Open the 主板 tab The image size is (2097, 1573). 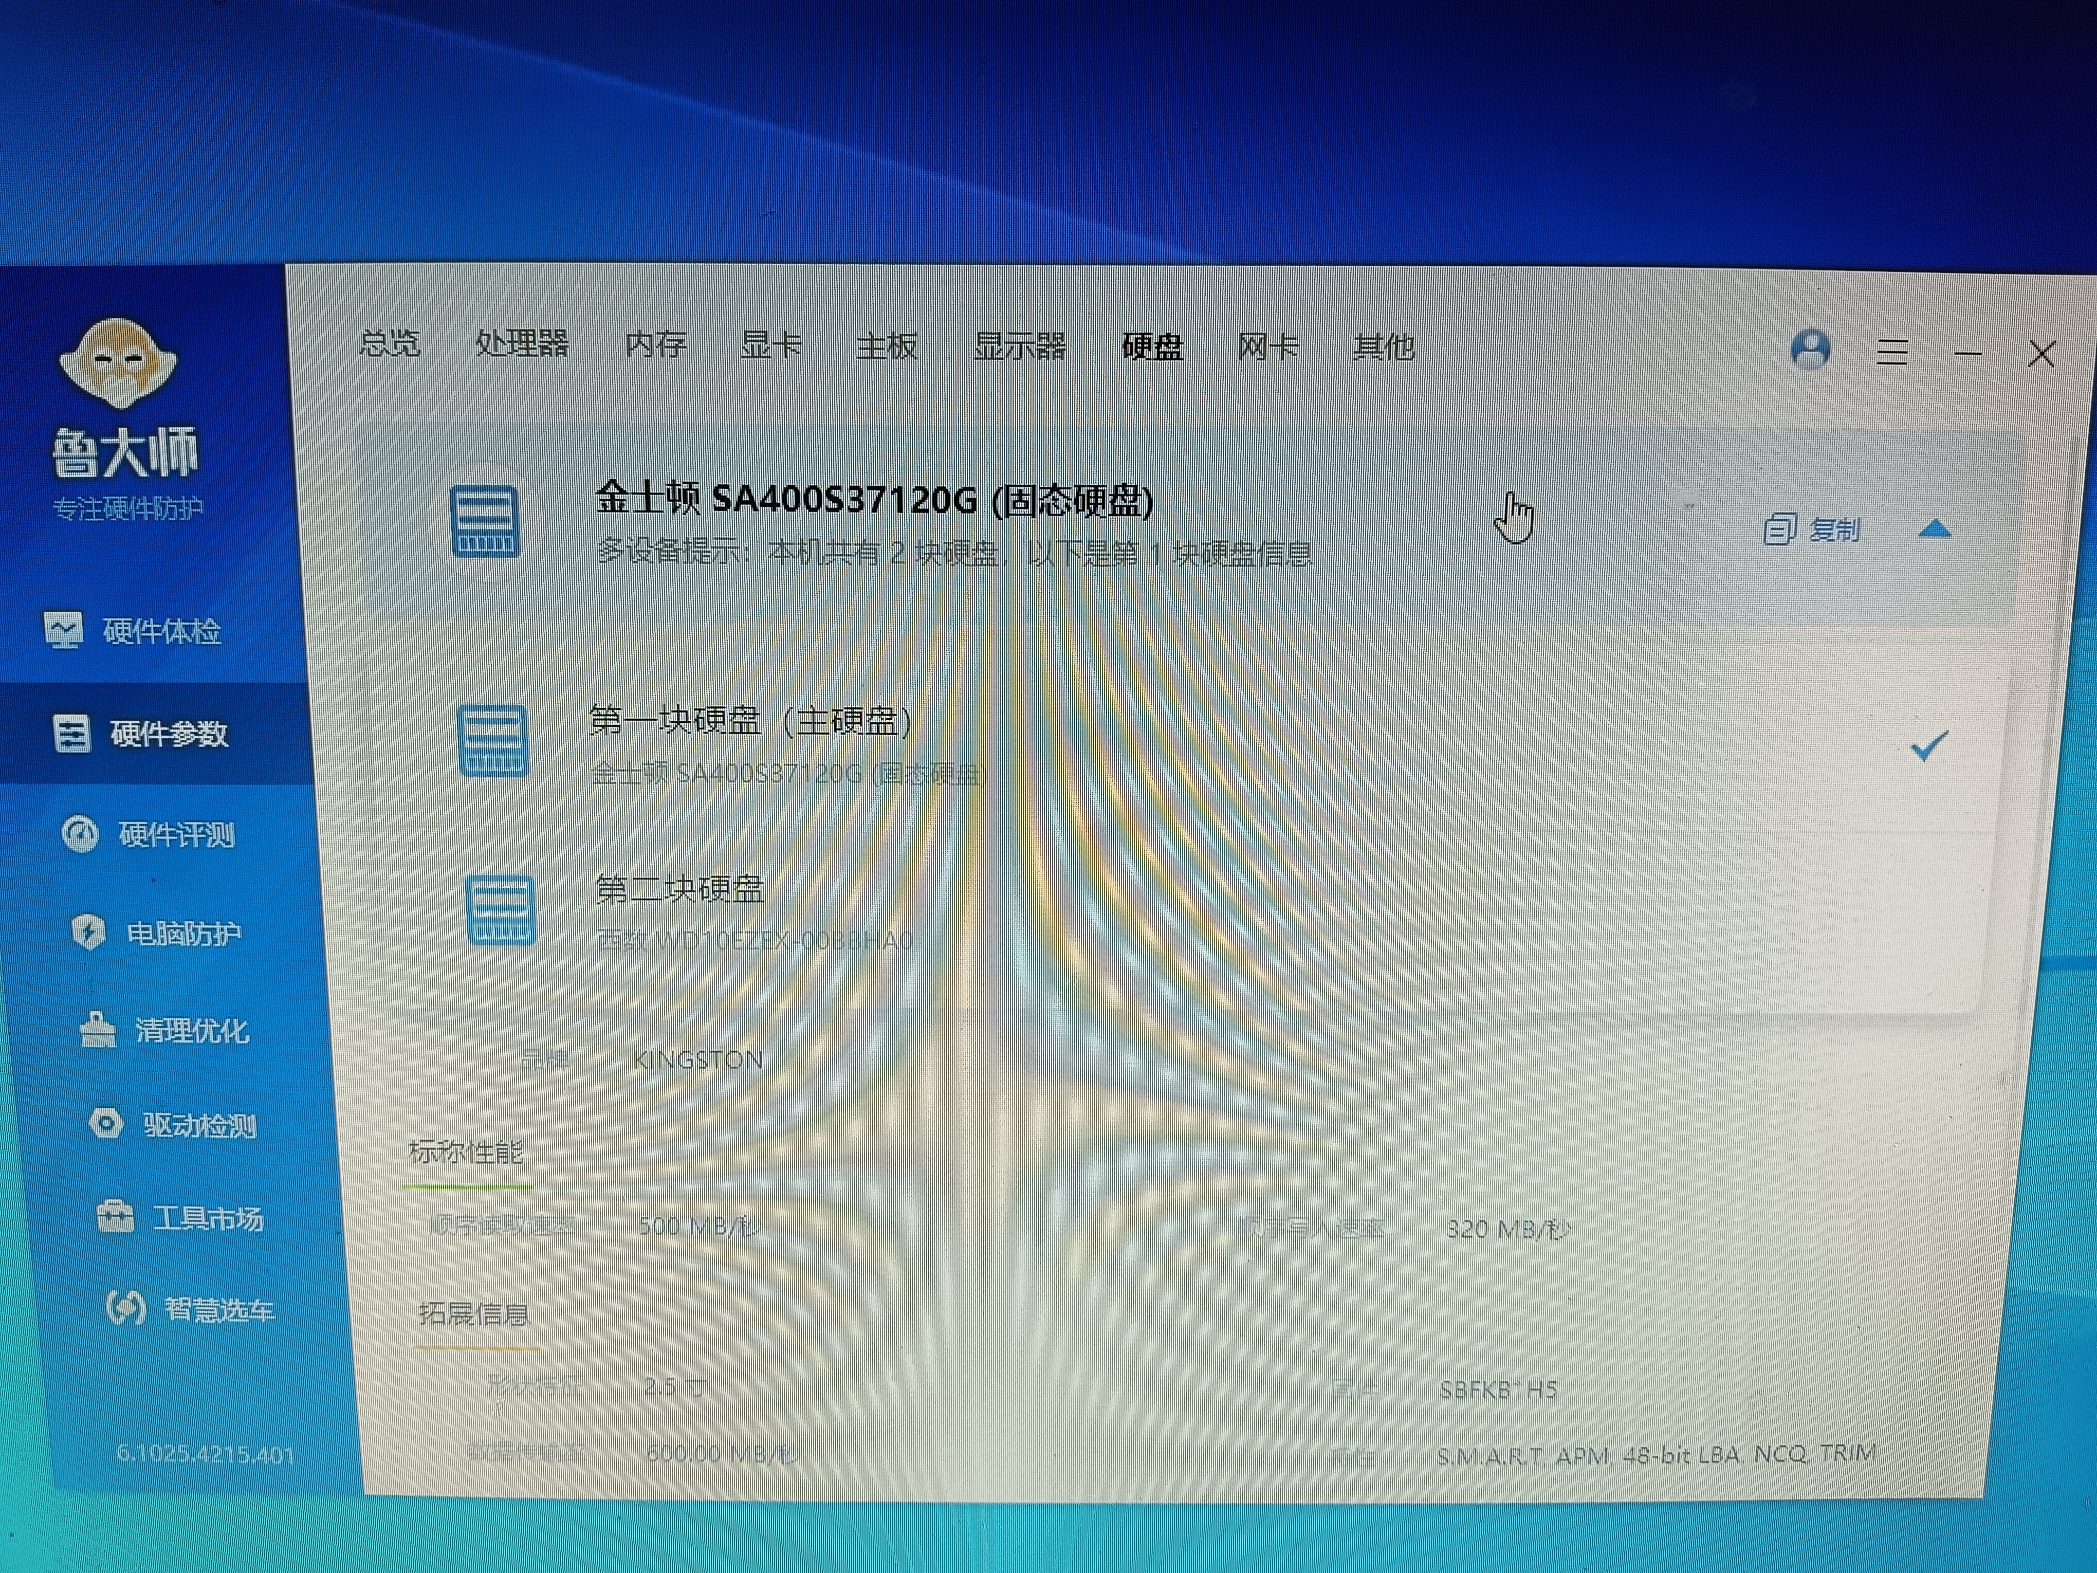click(887, 346)
